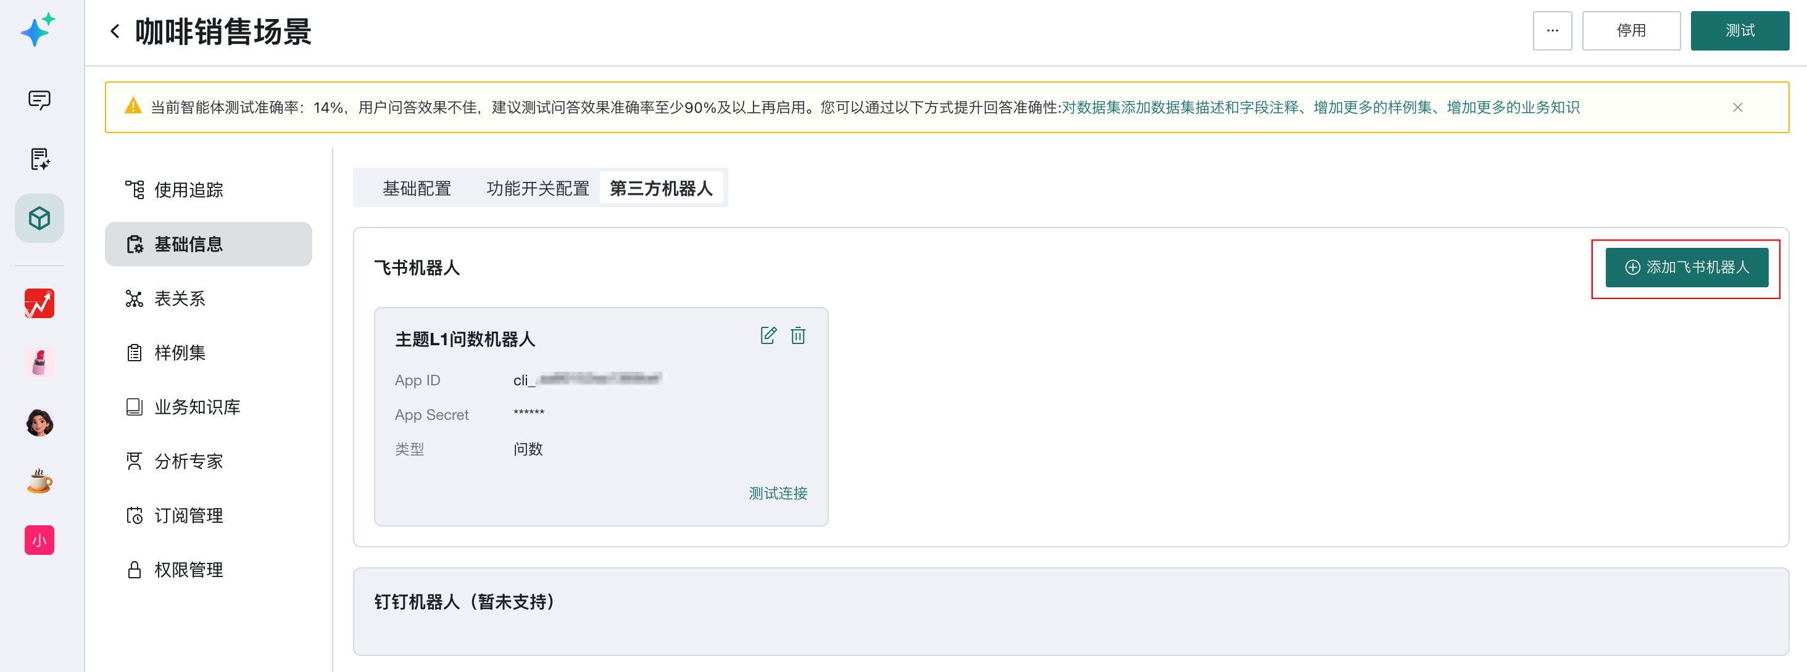Dismiss the accuracy warning banner
The height and width of the screenshot is (672, 1807).
(x=1737, y=108)
